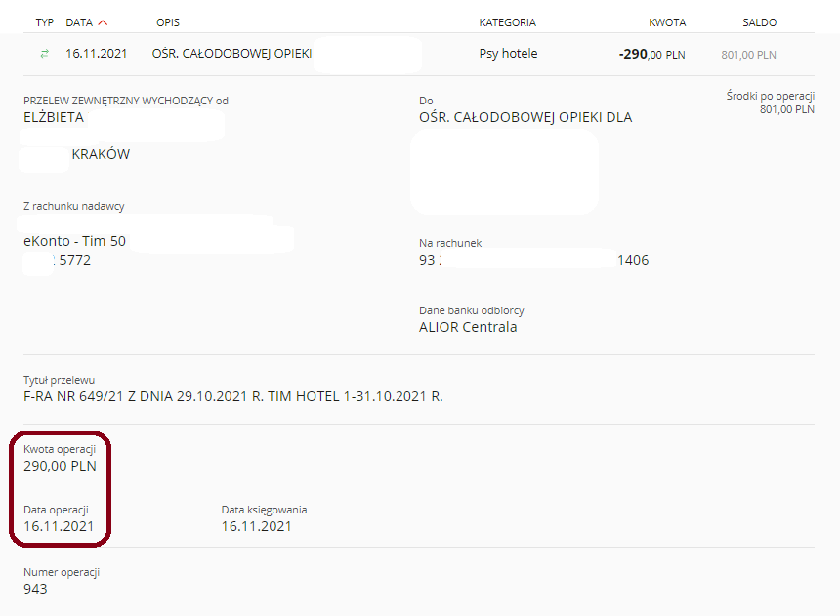Screen dimensions: 840x616
Task: Click the OŚR. CAŁODOBOWEJ OPIEKI DLA recipient name
Action: pyautogui.click(x=525, y=117)
